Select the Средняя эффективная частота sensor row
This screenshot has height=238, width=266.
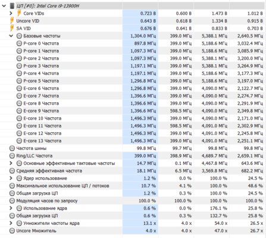pos(133,171)
